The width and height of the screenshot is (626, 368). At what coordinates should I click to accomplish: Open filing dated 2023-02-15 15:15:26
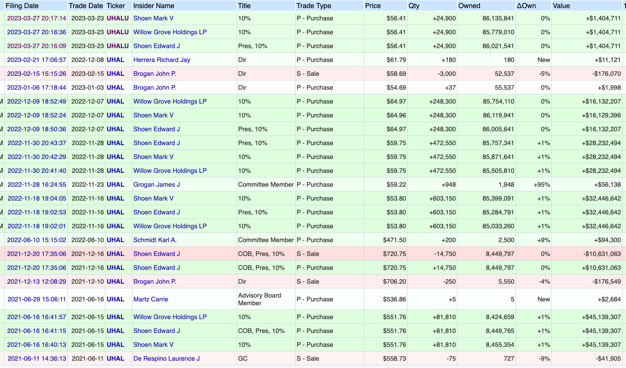37,74
